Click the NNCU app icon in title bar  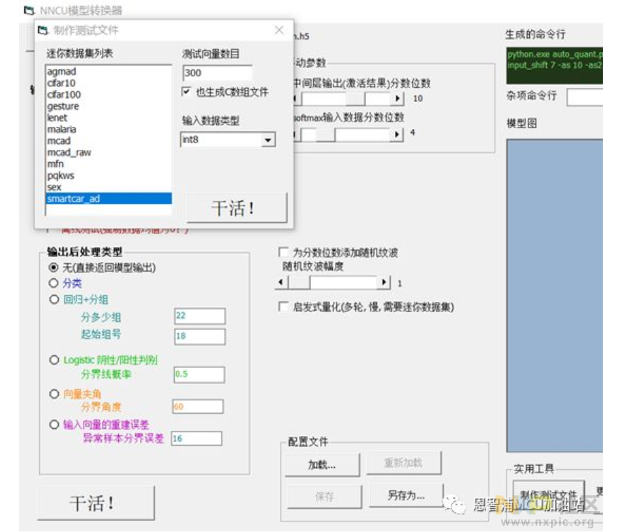pyautogui.click(x=28, y=11)
